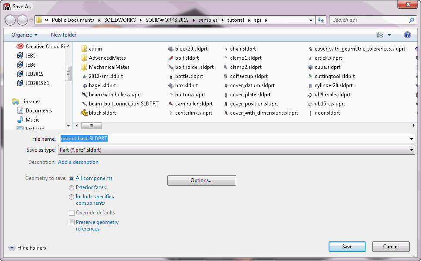Click the addin folder icon

[84, 49]
